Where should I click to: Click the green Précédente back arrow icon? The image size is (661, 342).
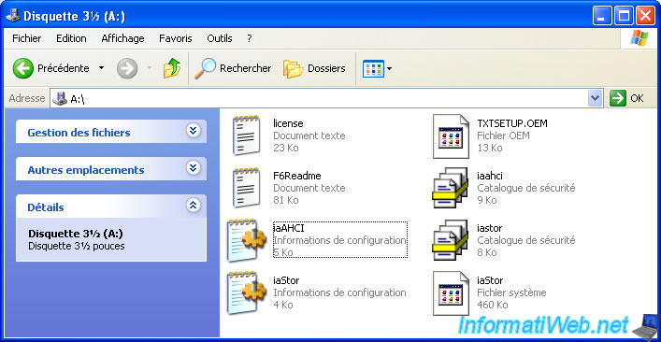coord(22,68)
